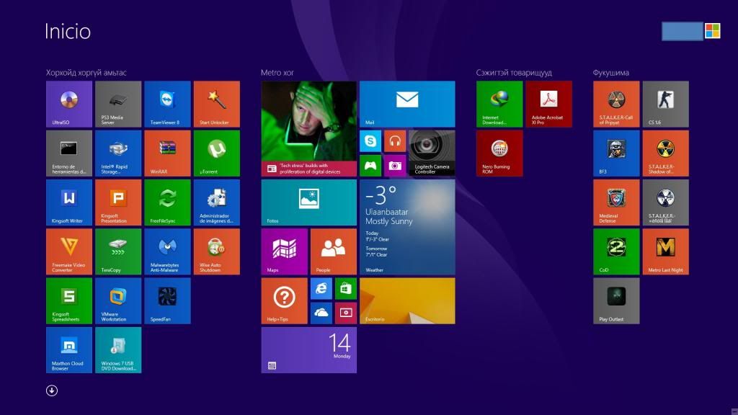Start Metro Last Night game
Viewport: 738px width, 415px height.
pos(665,251)
